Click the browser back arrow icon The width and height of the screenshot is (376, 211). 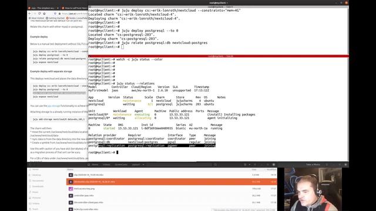[30, 13]
